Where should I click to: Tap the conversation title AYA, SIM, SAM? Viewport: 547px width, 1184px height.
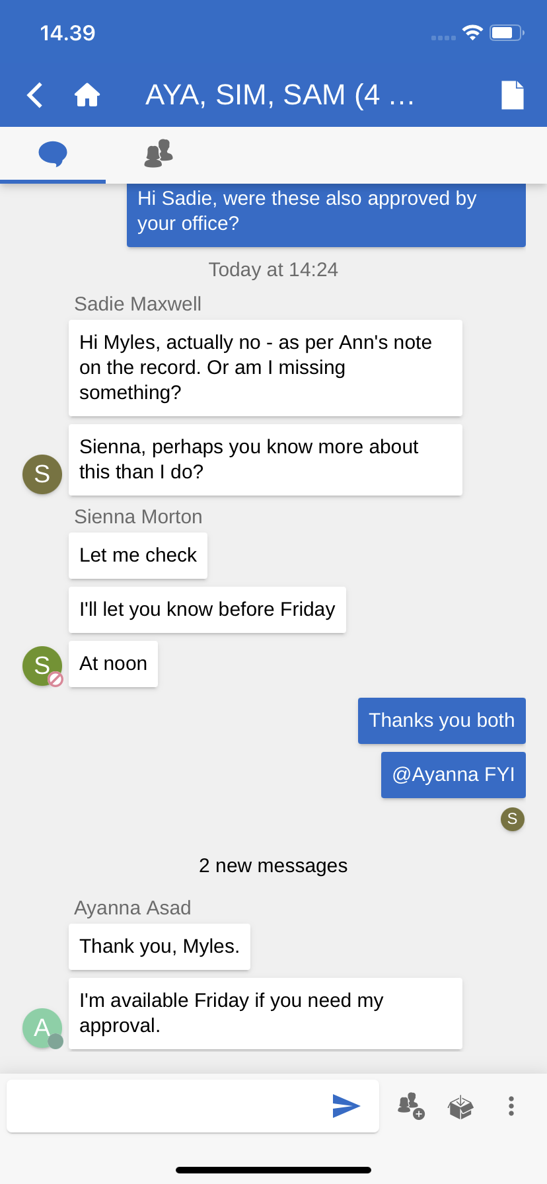(279, 95)
